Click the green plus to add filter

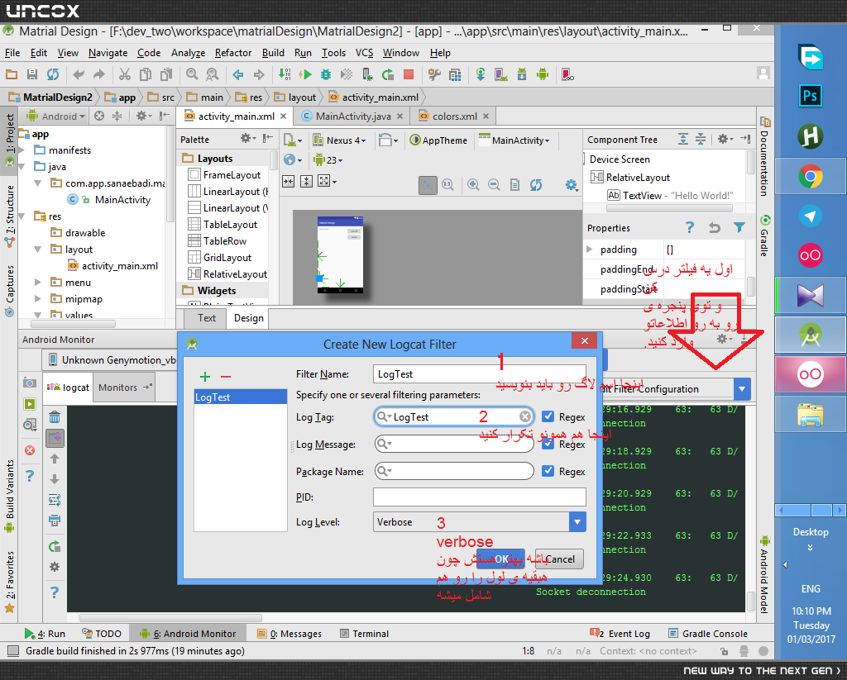pos(205,377)
